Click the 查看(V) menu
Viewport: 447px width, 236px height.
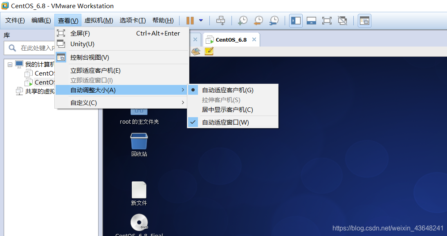pyautogui.click(x=68, y=20)
